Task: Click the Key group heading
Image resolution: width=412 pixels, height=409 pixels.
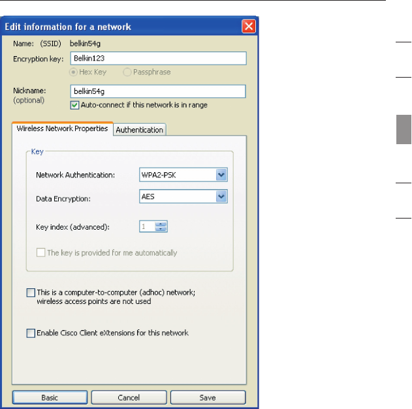Action: click(37, 152)
